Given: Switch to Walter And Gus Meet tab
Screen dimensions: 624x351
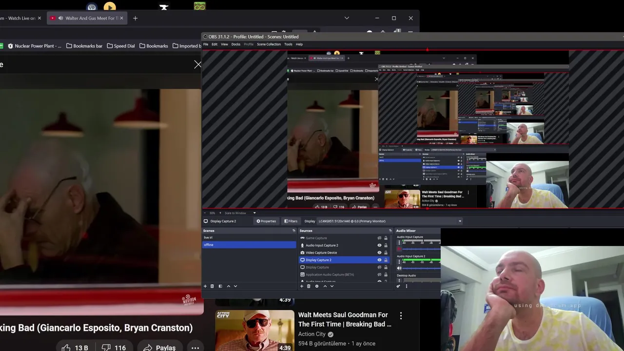Looking at the screenshot, I should [x=87, y=18].
